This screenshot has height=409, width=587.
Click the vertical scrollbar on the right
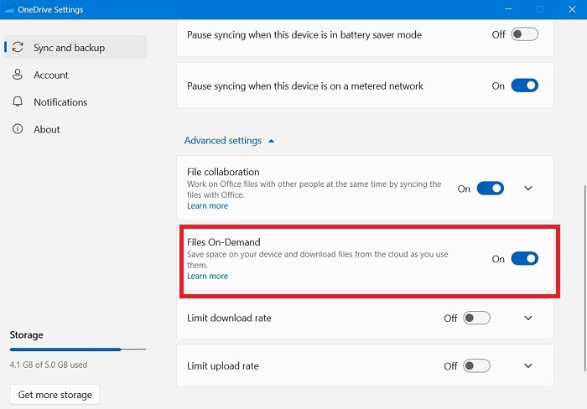coord(584,277)
